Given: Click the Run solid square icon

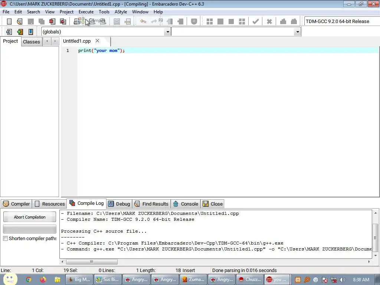Looking at the screenshot, I should (220, 22).
